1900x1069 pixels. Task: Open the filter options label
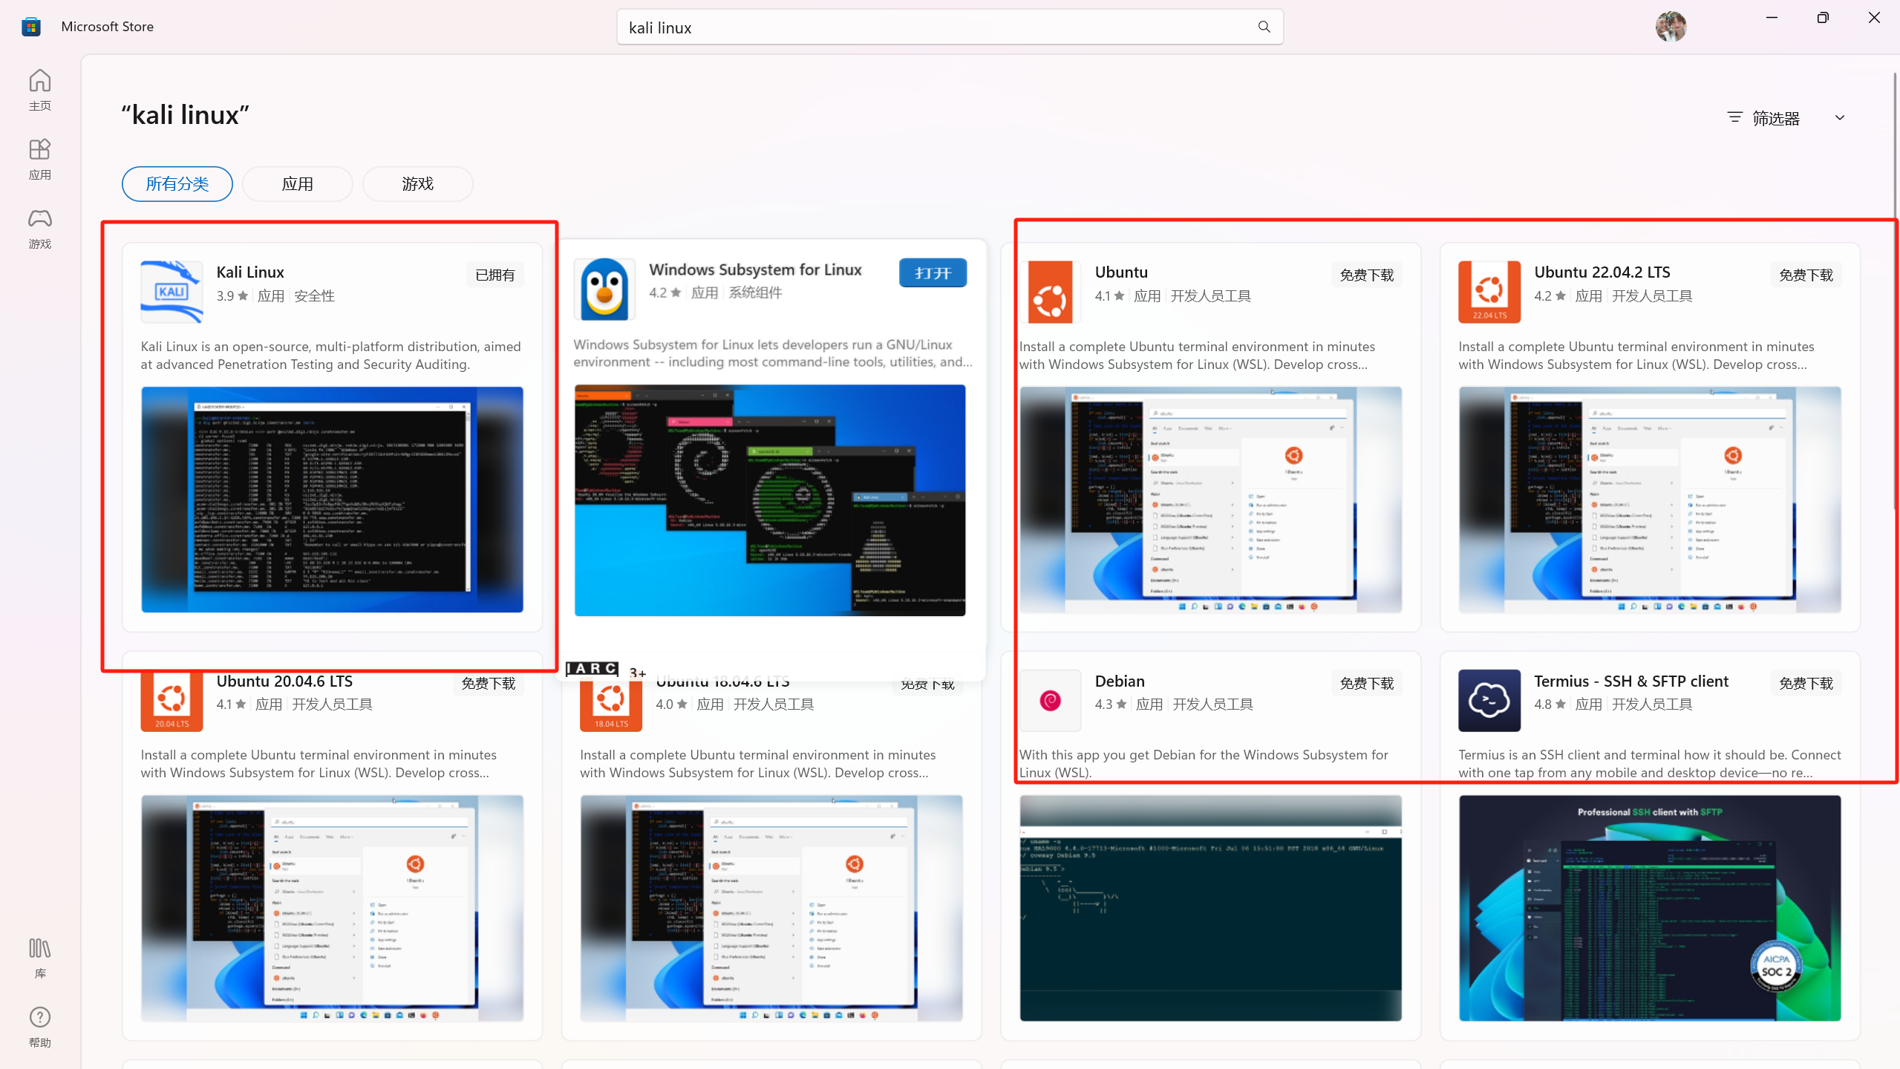coord(1775,118)
